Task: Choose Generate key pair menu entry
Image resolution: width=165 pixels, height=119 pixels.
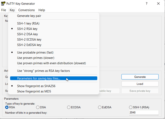Action: (29, 16)
